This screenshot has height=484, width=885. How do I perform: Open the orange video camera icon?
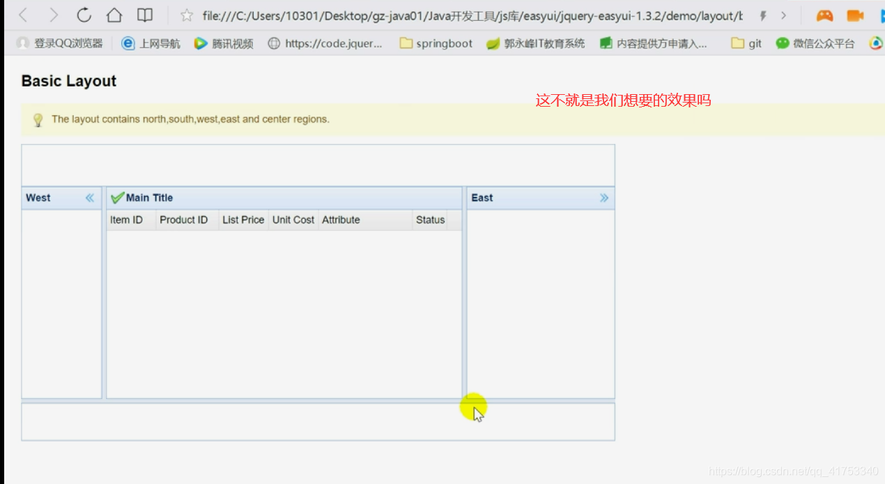tap(855, 15)
